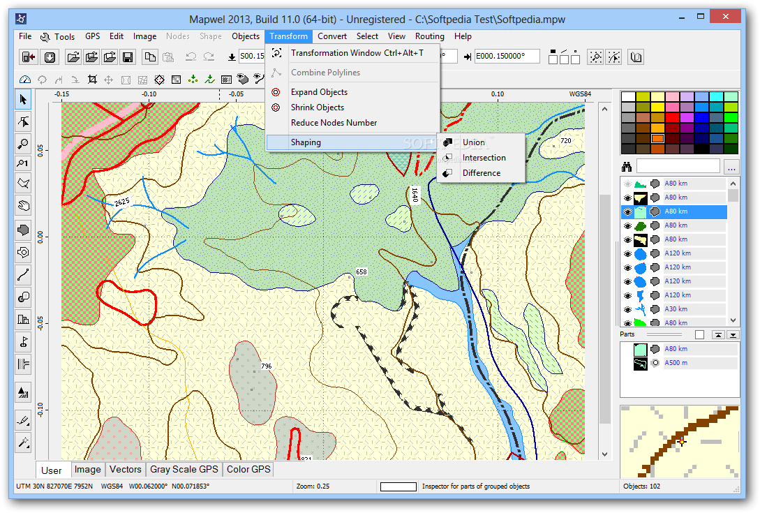Viewport: 760px width, 513px height.
Task: Click the green line with arrow icon
Action: [209, 80]
